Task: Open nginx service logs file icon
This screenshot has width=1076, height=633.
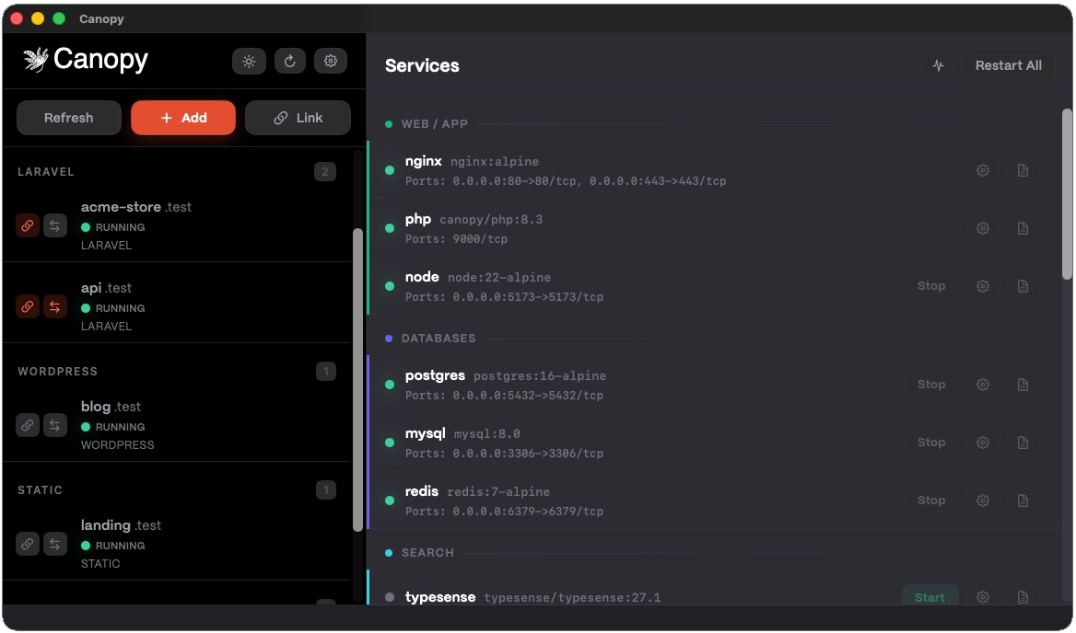Action: (x=1023, y=170)
